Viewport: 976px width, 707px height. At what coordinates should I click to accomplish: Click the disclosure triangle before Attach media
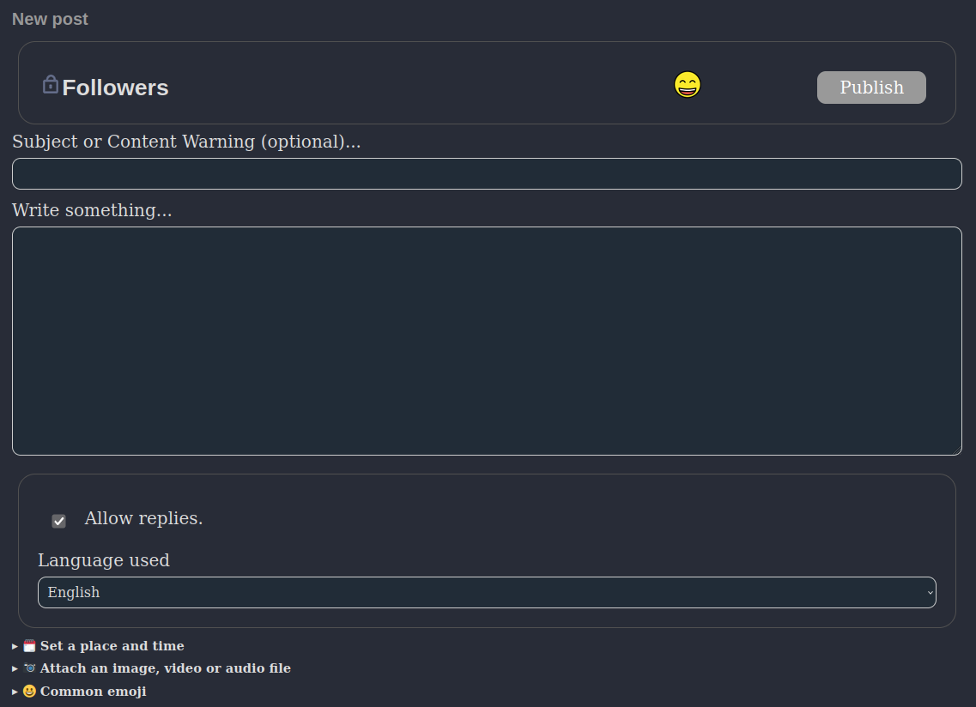point(14,668)
